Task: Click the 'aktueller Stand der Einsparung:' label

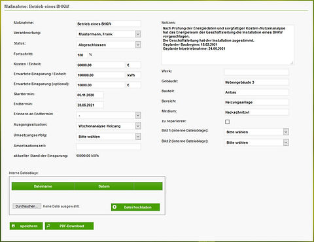Action: [x=41, y=156]
